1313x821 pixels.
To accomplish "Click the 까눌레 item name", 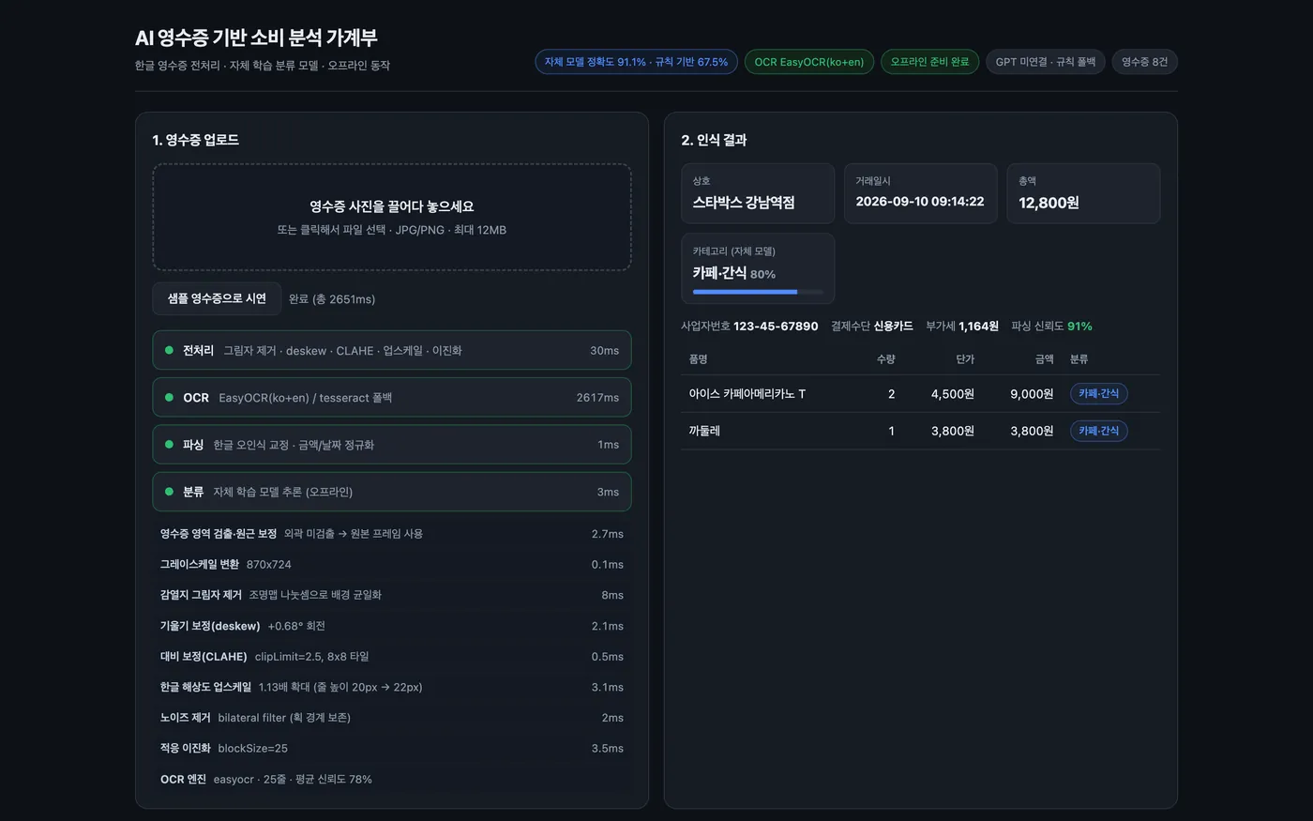I will 704,431.
